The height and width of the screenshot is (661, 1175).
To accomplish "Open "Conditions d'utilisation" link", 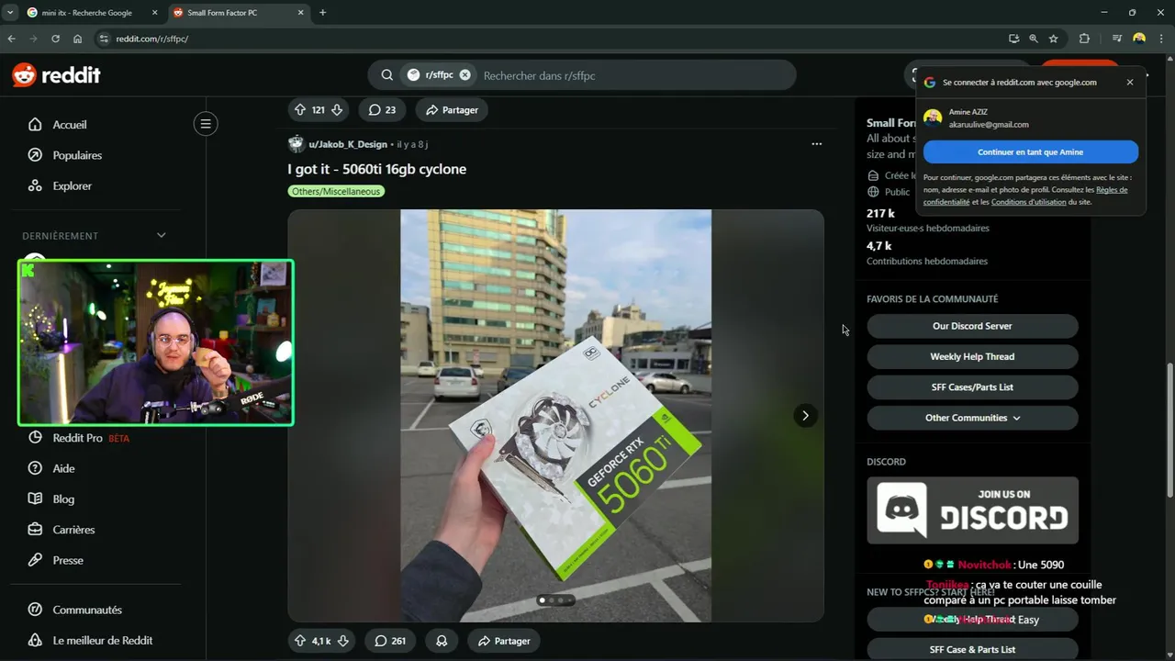I will (x=1028, y=202).
